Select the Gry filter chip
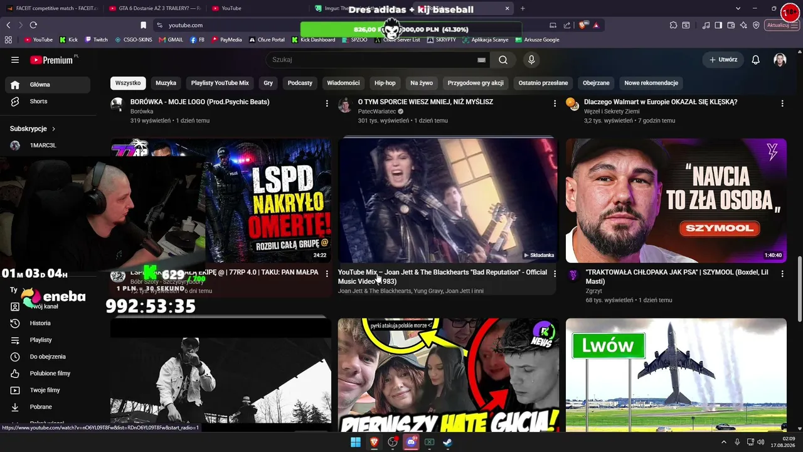This screenshot has height=452, width=803. coord(269,83)
